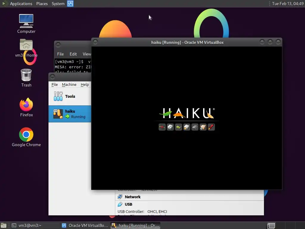Viewport: 305px width, 229px height.
Task: Click VirtualBox launcher in top panel
Action: [x=70, y=4]
